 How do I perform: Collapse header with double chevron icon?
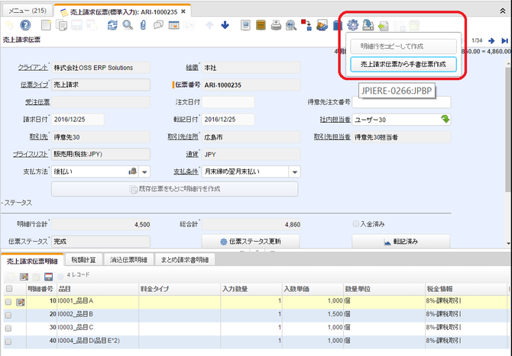pos(503,11)
